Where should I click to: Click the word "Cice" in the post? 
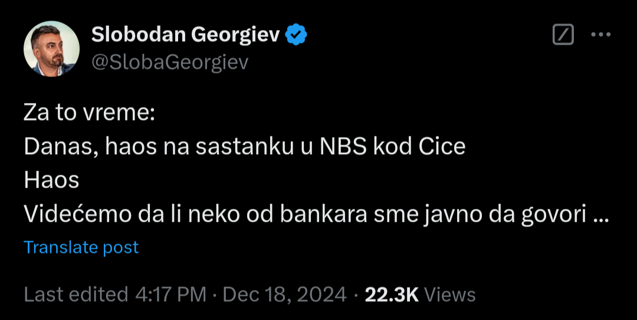click(x=442, y=146)
